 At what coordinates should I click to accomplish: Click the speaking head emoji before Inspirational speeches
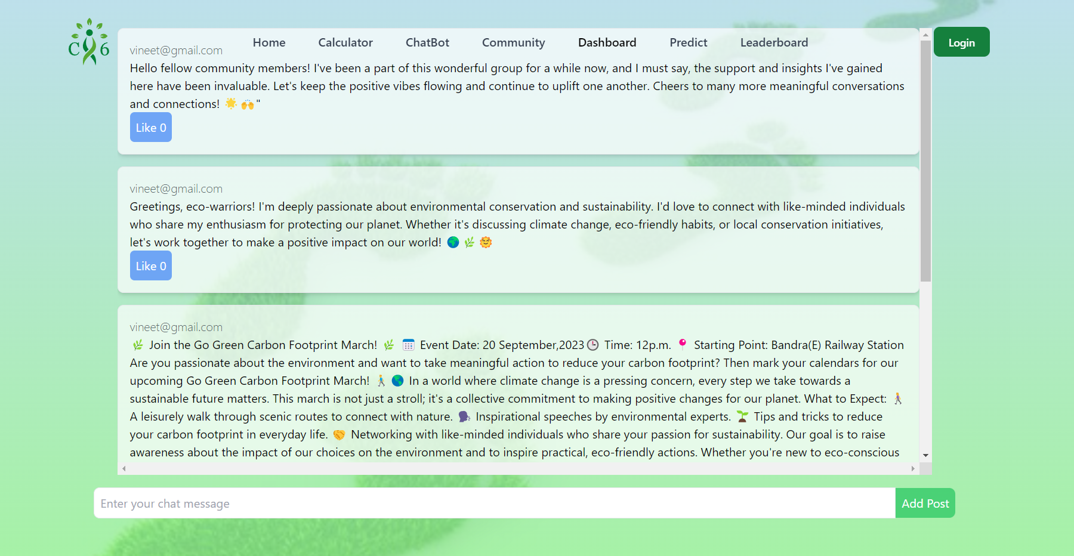pyautogui.click(x=464, y=416)
